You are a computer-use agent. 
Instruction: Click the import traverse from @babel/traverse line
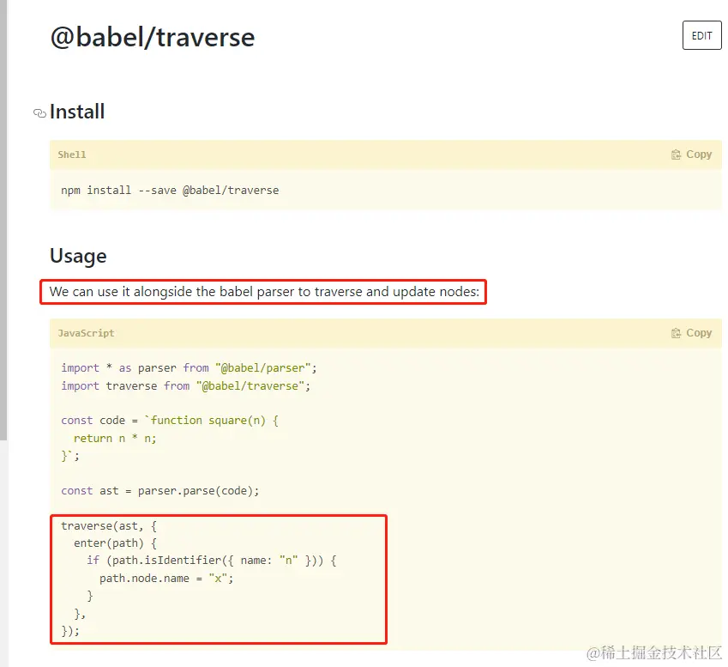[186, 385]
